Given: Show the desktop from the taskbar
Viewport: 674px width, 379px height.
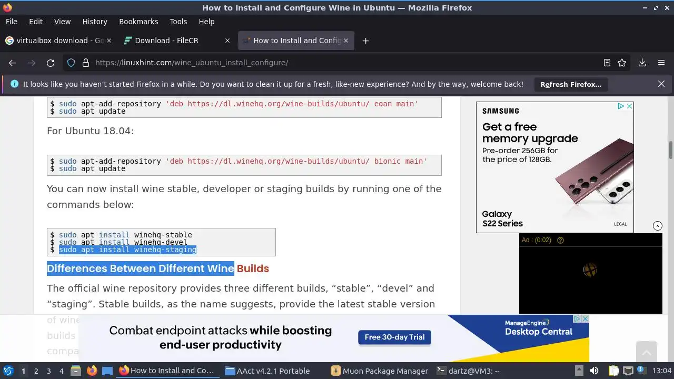Looking at the screenshot, I should click(107, 371).
